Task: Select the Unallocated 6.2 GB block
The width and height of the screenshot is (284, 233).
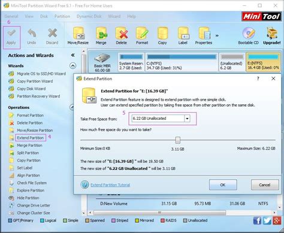Action: (x=232, y=62)
